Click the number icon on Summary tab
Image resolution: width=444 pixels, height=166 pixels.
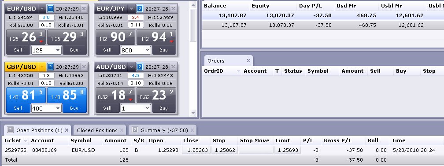[x=135, y=130]
